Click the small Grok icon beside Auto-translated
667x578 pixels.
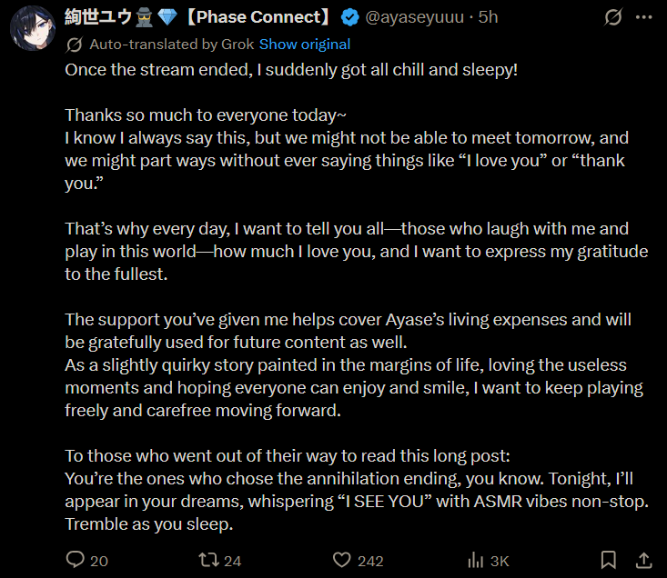click(x=75, y=45)
